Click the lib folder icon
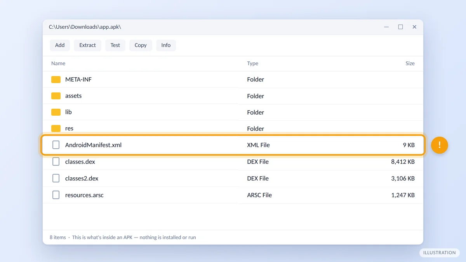Image resolution: width=466 pixels, height=262 pixels. coord(56,112)
